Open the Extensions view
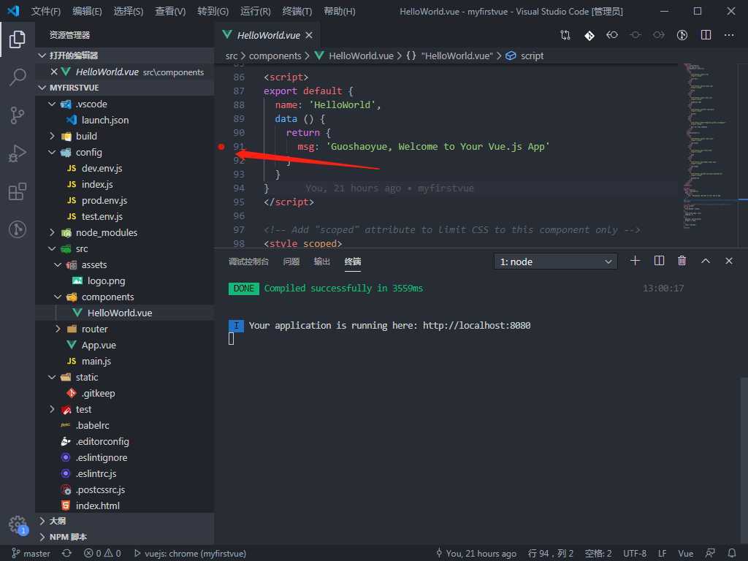 point(18,191)
